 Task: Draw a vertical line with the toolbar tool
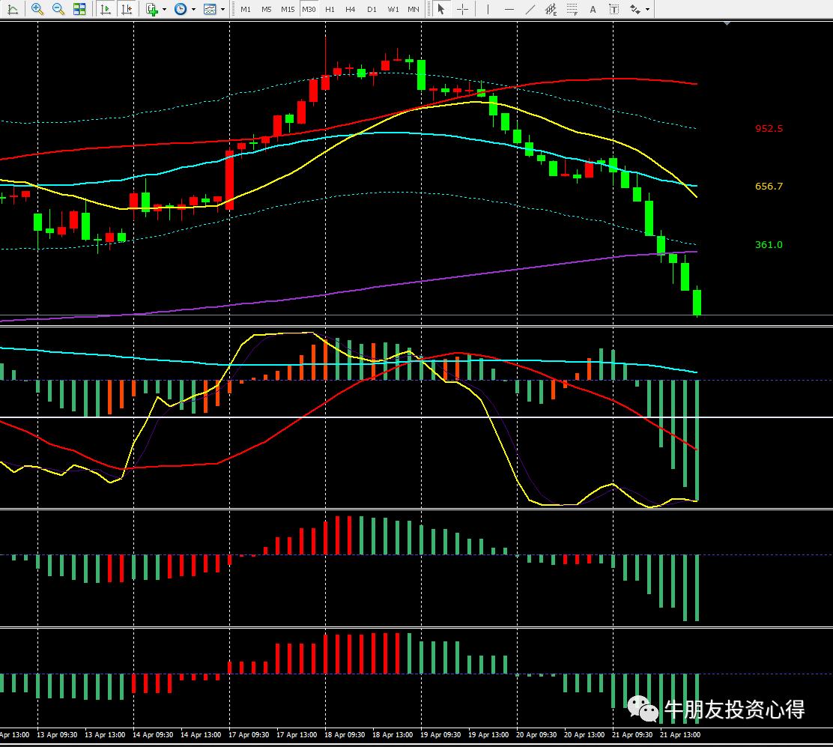[x=488, y=9]
